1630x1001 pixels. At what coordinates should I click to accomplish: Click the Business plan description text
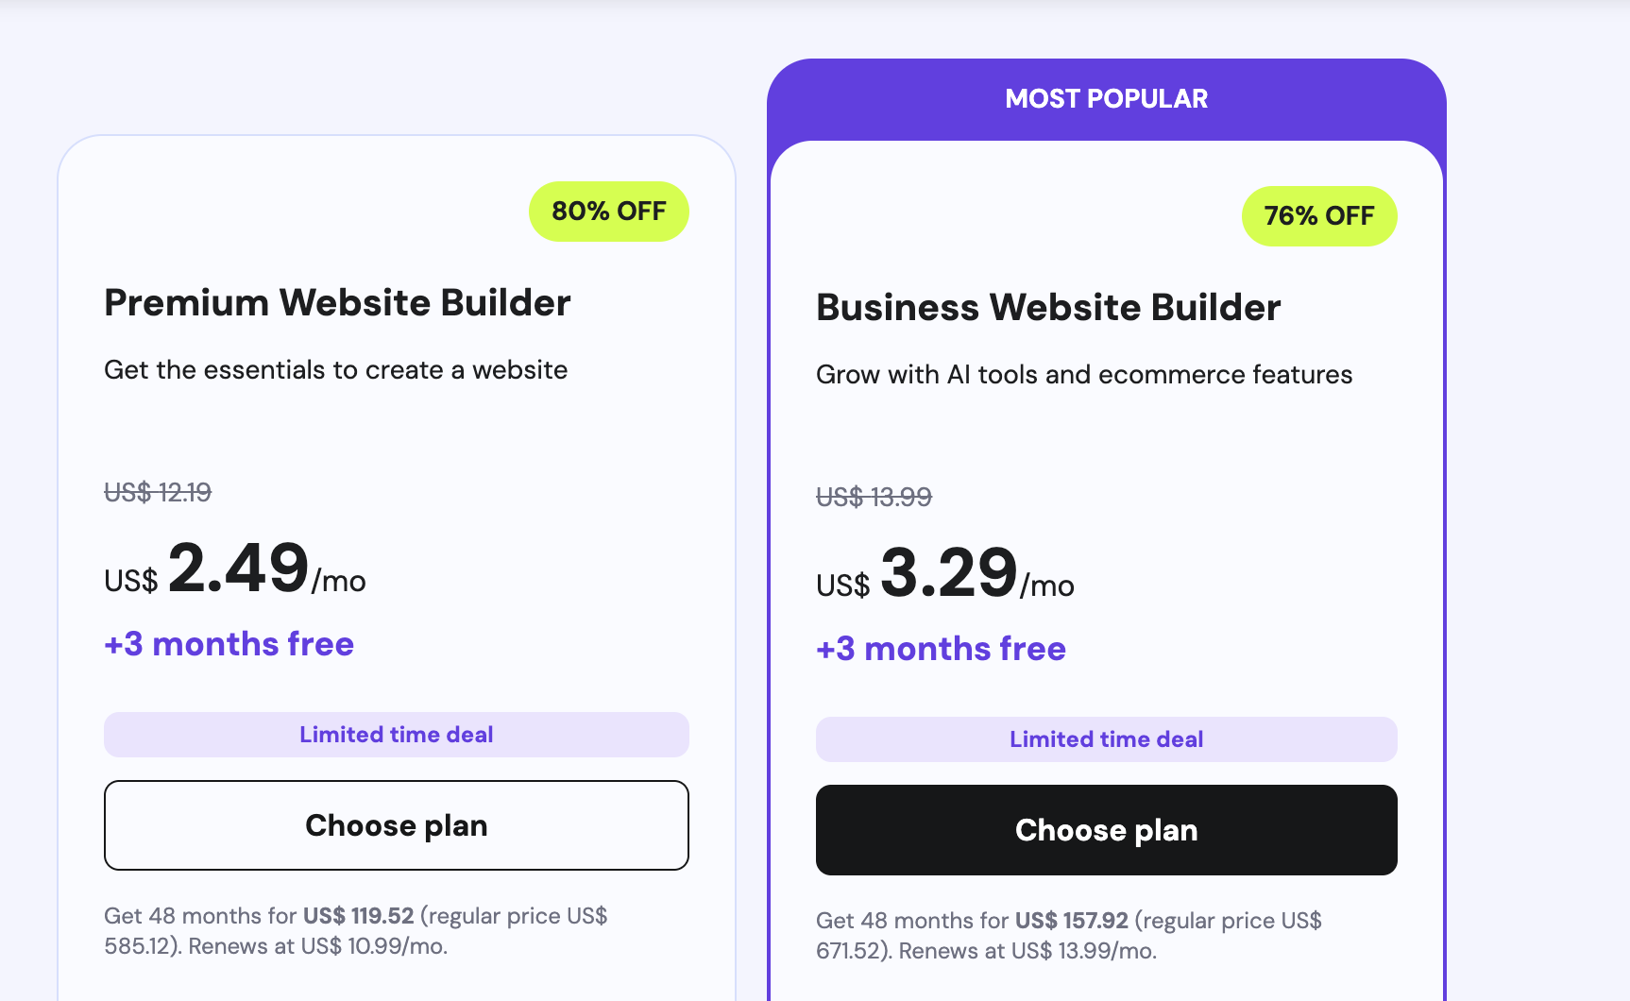1084,373
